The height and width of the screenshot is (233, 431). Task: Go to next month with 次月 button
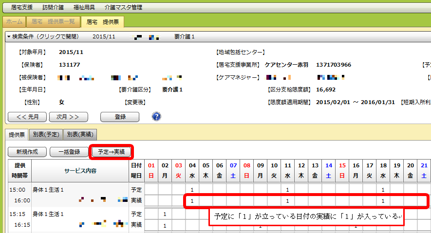(x=68, y=117)
